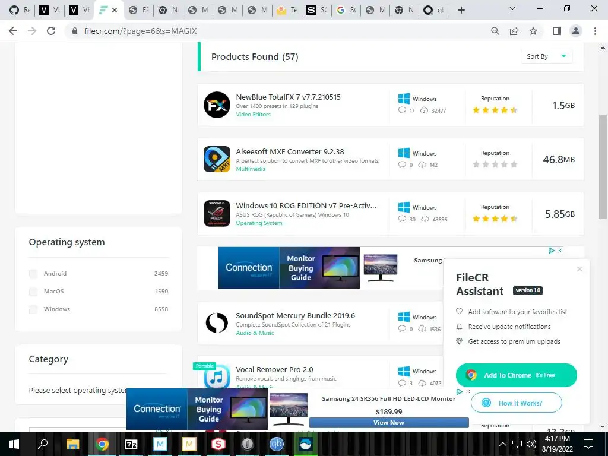Open qBittorrent from the taskbar
Image resolution: width=608 pixels, height=456 pixels.
pyautogui.click(x=277, y=444)
